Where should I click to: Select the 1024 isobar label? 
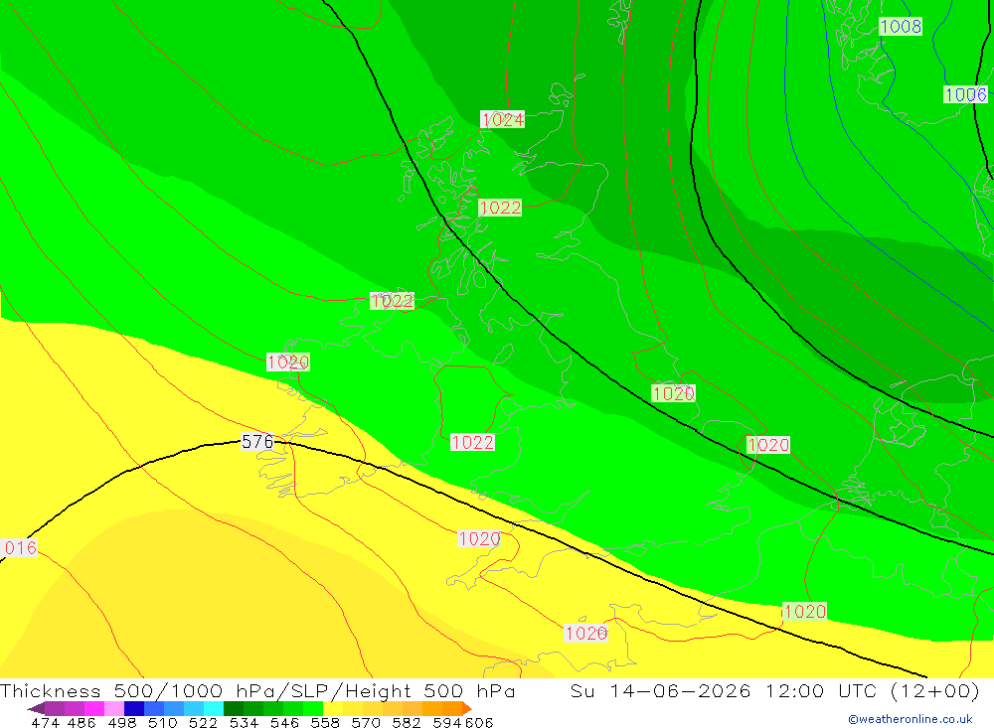[502, 119]
